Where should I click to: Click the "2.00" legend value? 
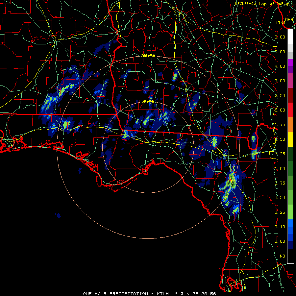pos(280,110)
